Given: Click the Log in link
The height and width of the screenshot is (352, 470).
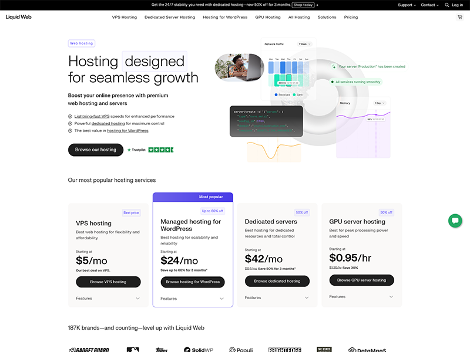Looking at the screenshot, I should point(457,5).
